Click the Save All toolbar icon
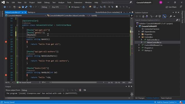This screenshot has height=104, width=185. point(26,7)
